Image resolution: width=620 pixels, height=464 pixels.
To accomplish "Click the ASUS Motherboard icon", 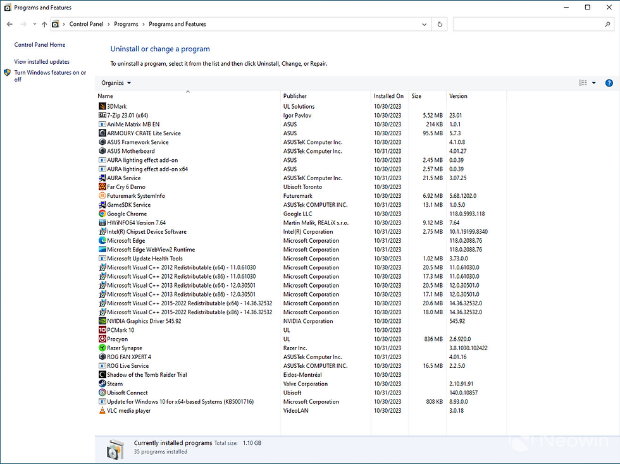I will point(102,151).
